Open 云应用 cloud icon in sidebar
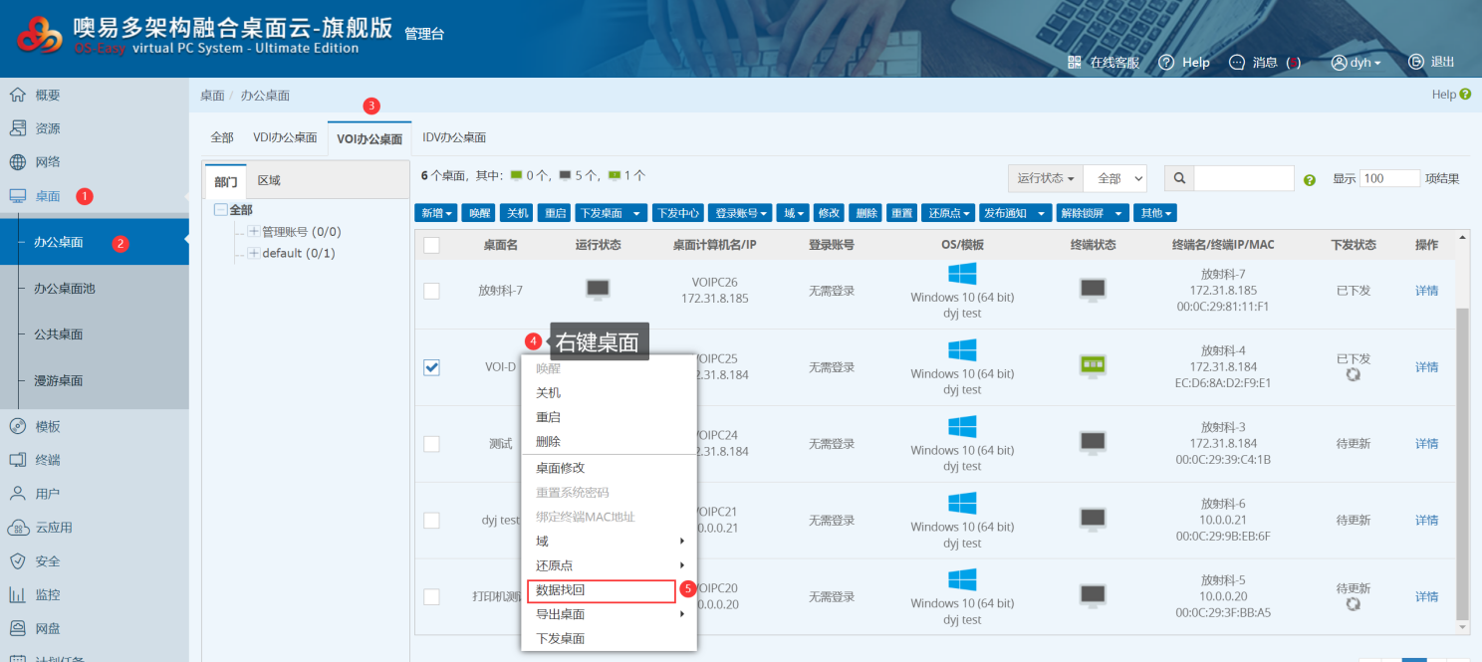The width and height of the screenshot is (1482, 662). pyautogui.click(x=17, y=528)
